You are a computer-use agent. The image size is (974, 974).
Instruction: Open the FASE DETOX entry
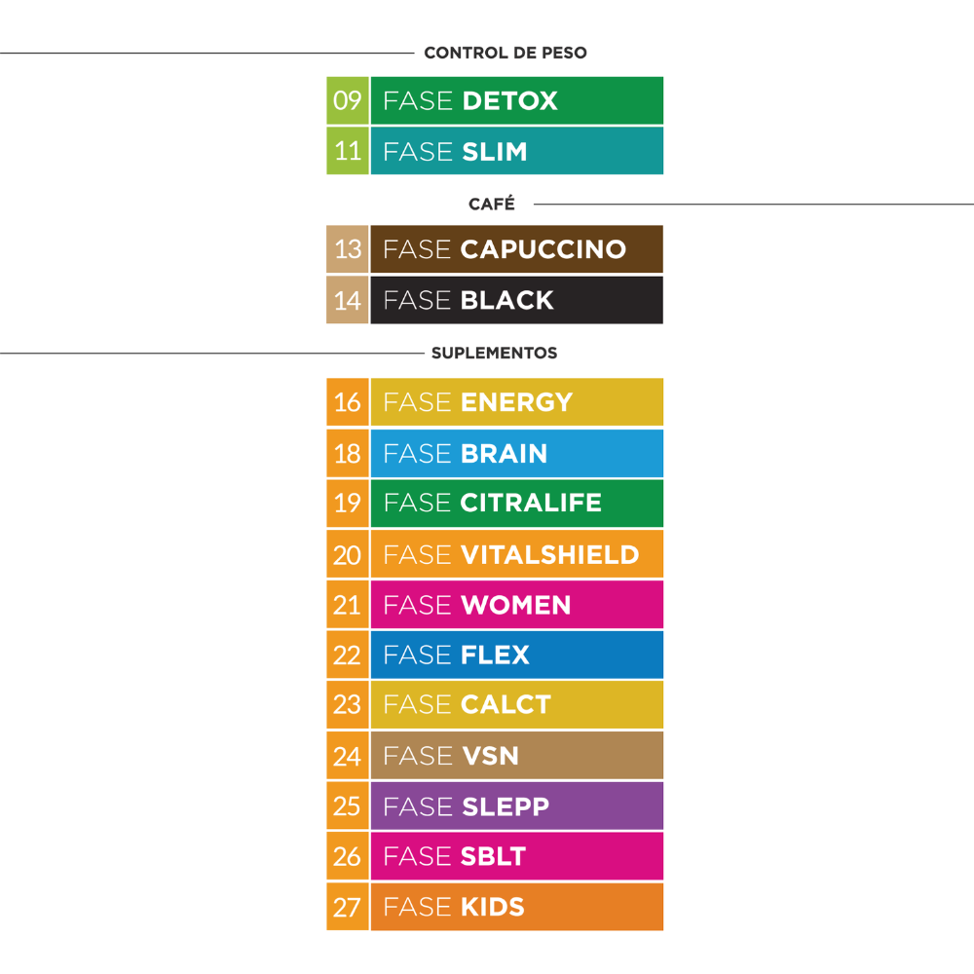click(x=516, y=101)
